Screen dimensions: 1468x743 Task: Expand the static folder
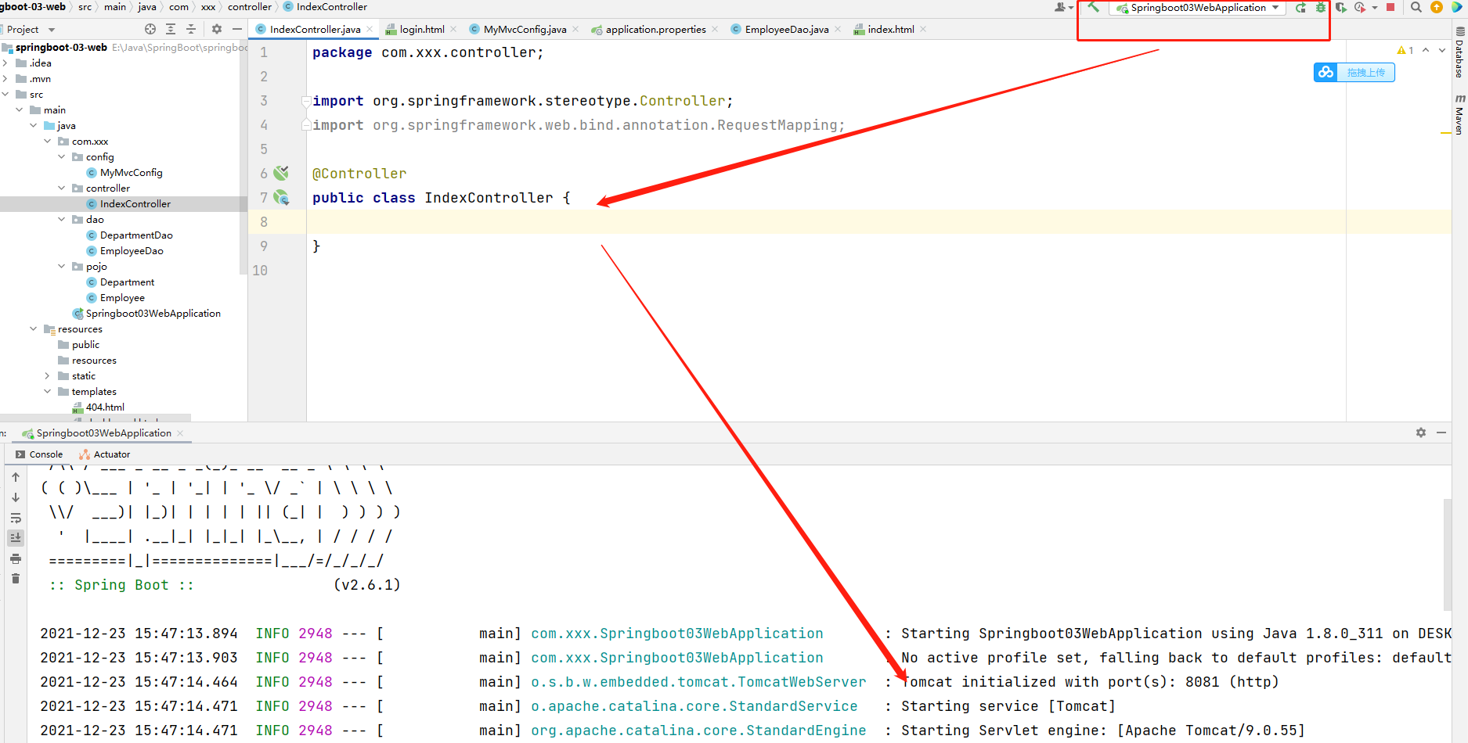(48, 376)
